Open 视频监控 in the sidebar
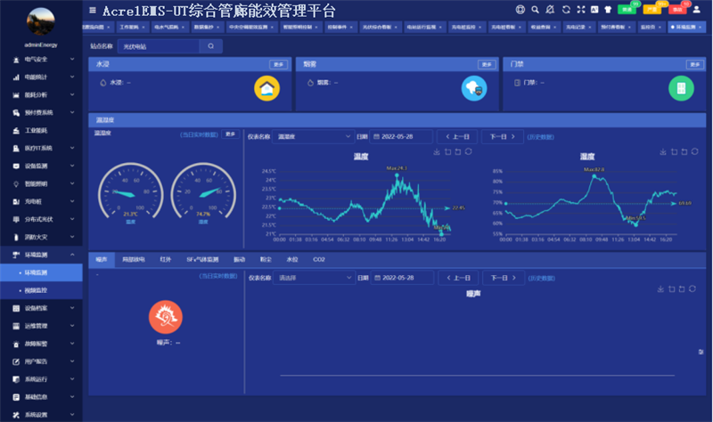This screenshot has height=422, width=713. coord(38,291)
